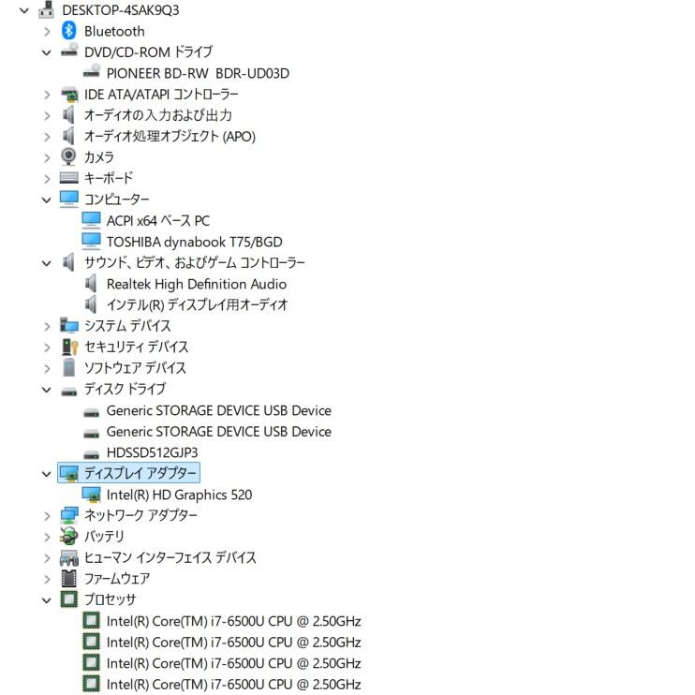Expand the オーディオ処理オブジェクト (APO) category
The height and width of the screenshot is (695, 695).
pos(47,137)
